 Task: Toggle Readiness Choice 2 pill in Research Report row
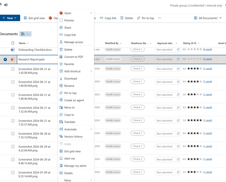[x=137, y=59]
